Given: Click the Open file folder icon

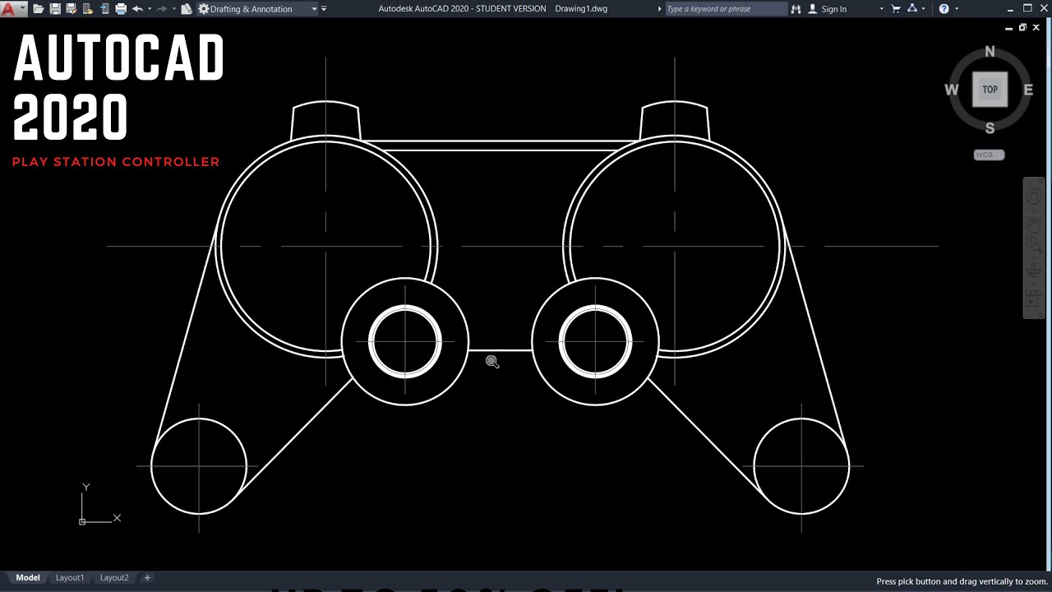Looking at the screenshot, I should click(x=39, y=9).
